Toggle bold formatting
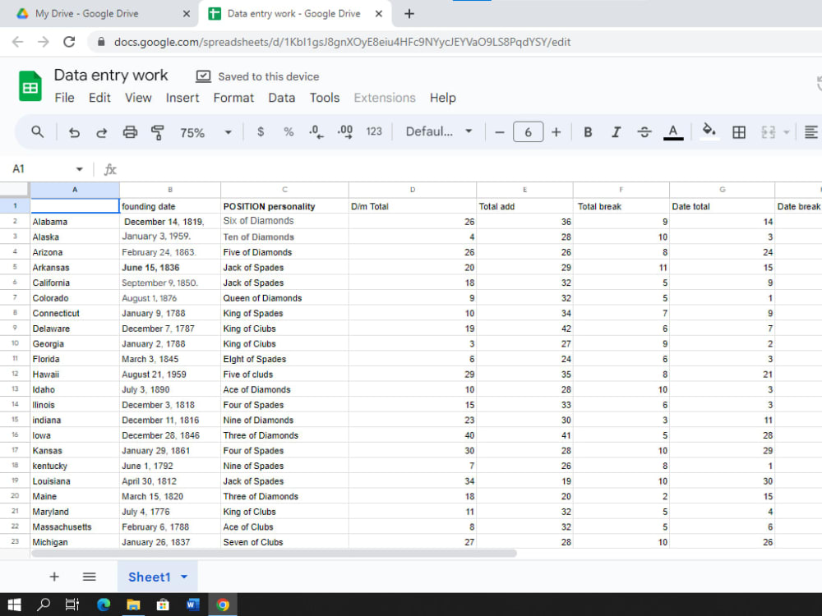The width and height of the screenshot is (822, 616). click(587, 131)
